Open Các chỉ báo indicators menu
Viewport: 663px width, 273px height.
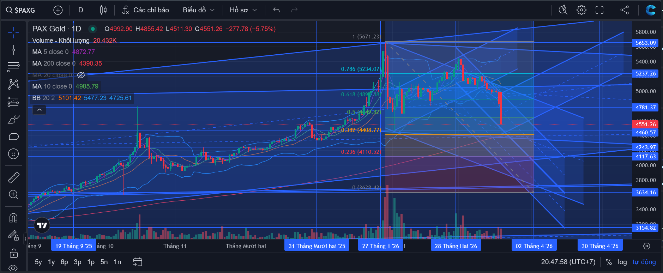145,10
